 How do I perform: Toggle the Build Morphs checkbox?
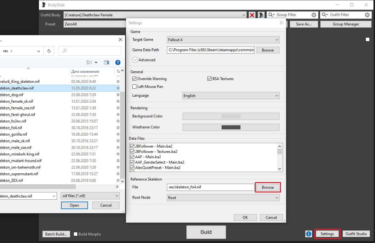[75, 234]
